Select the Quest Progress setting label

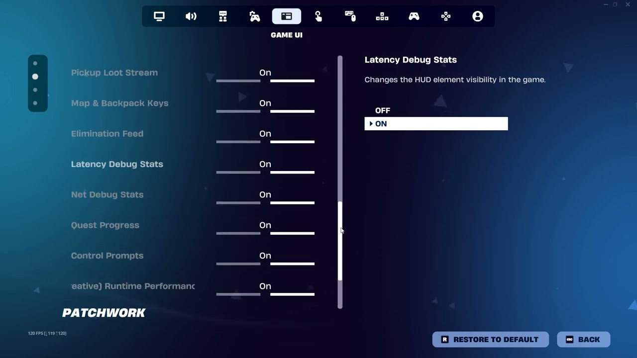pyautogui.click(x=105, y=225)
